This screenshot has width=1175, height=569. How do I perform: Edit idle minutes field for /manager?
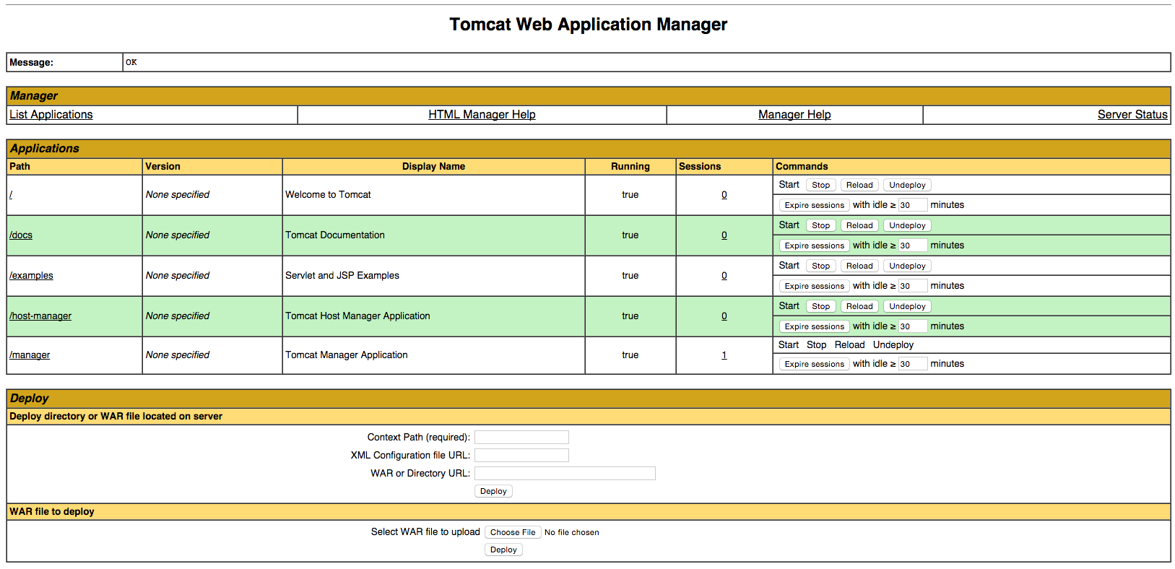912,364
